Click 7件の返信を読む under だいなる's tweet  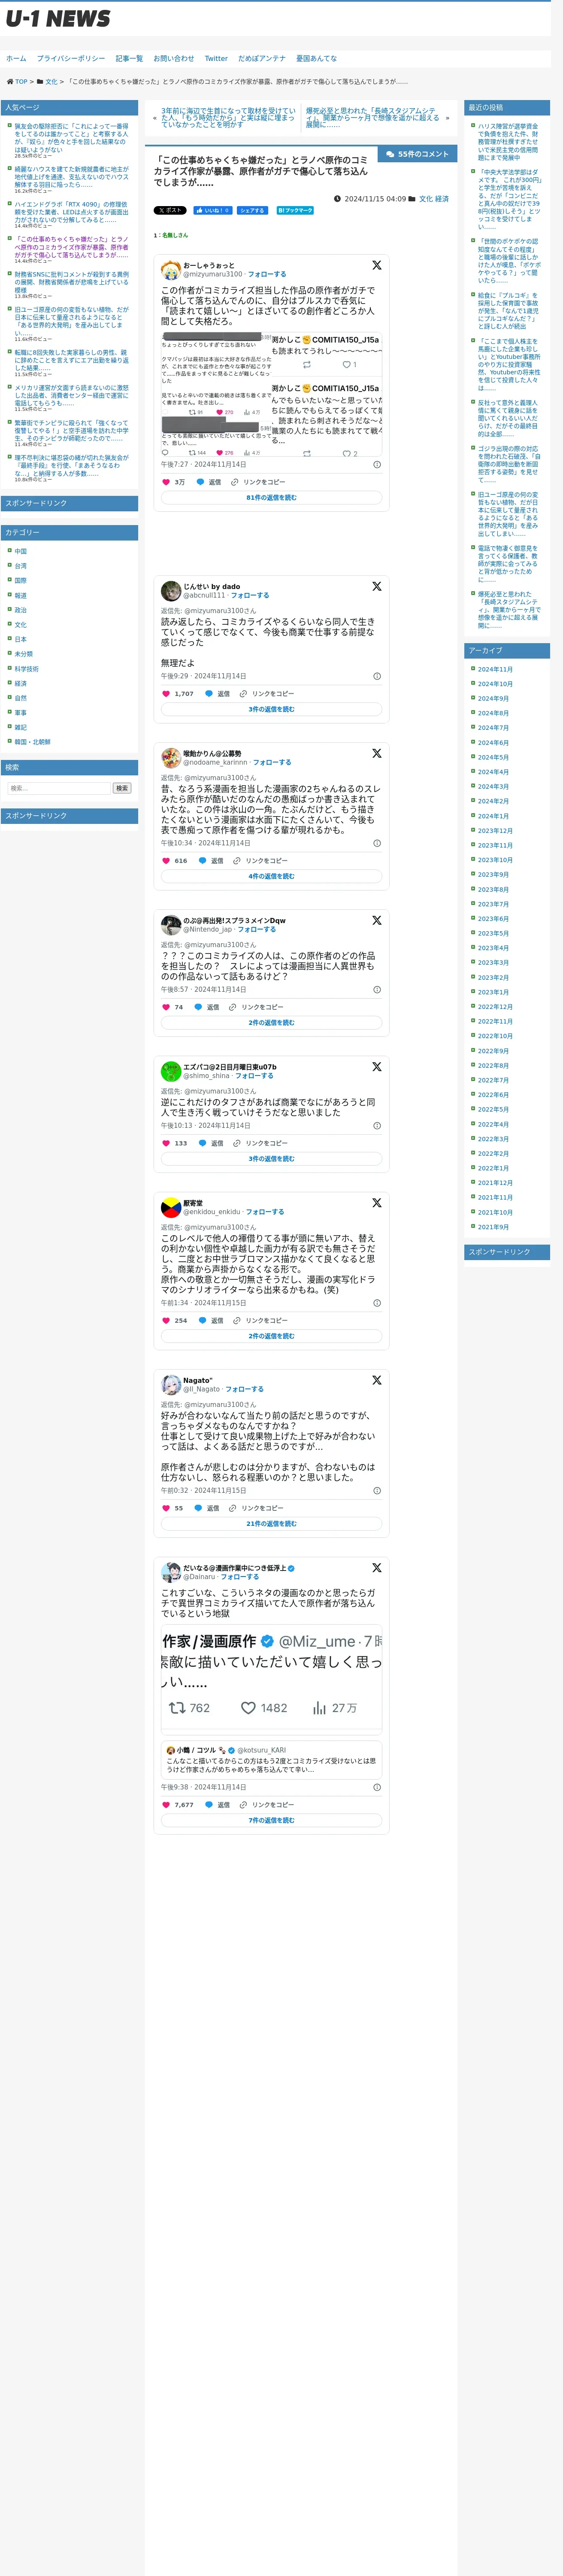click(x=271, y=1821)
